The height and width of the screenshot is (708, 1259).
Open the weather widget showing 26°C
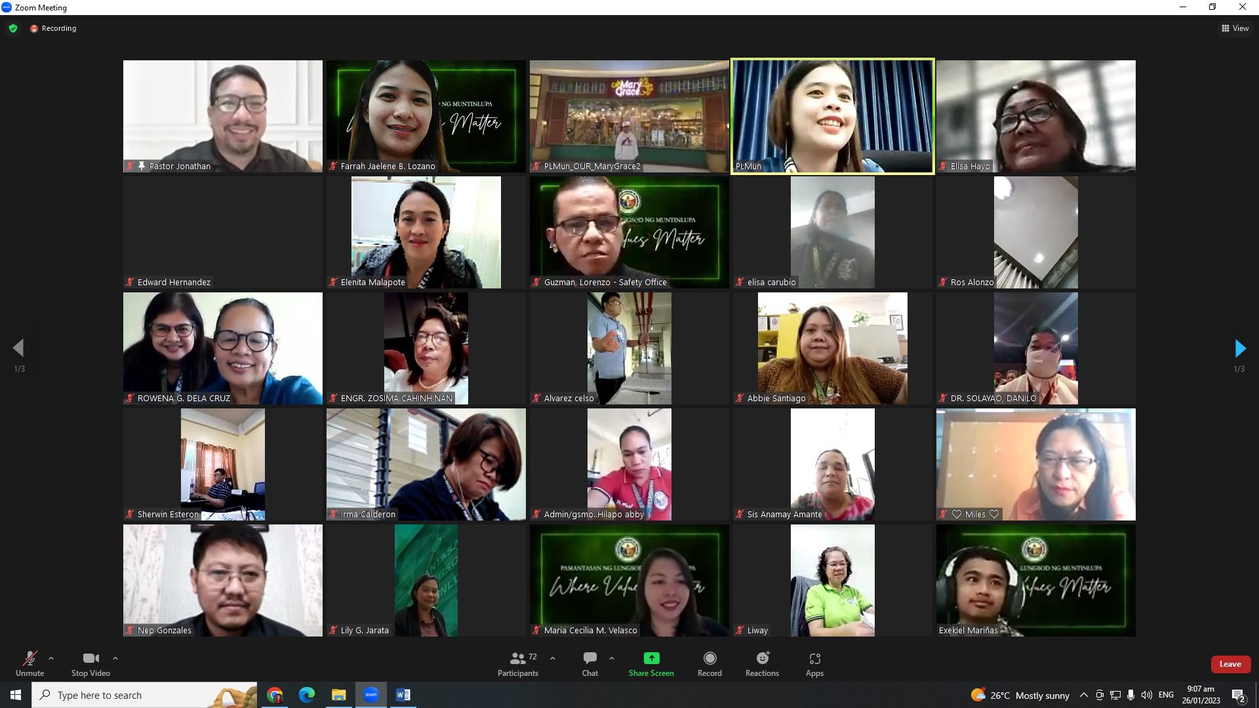1020,695
